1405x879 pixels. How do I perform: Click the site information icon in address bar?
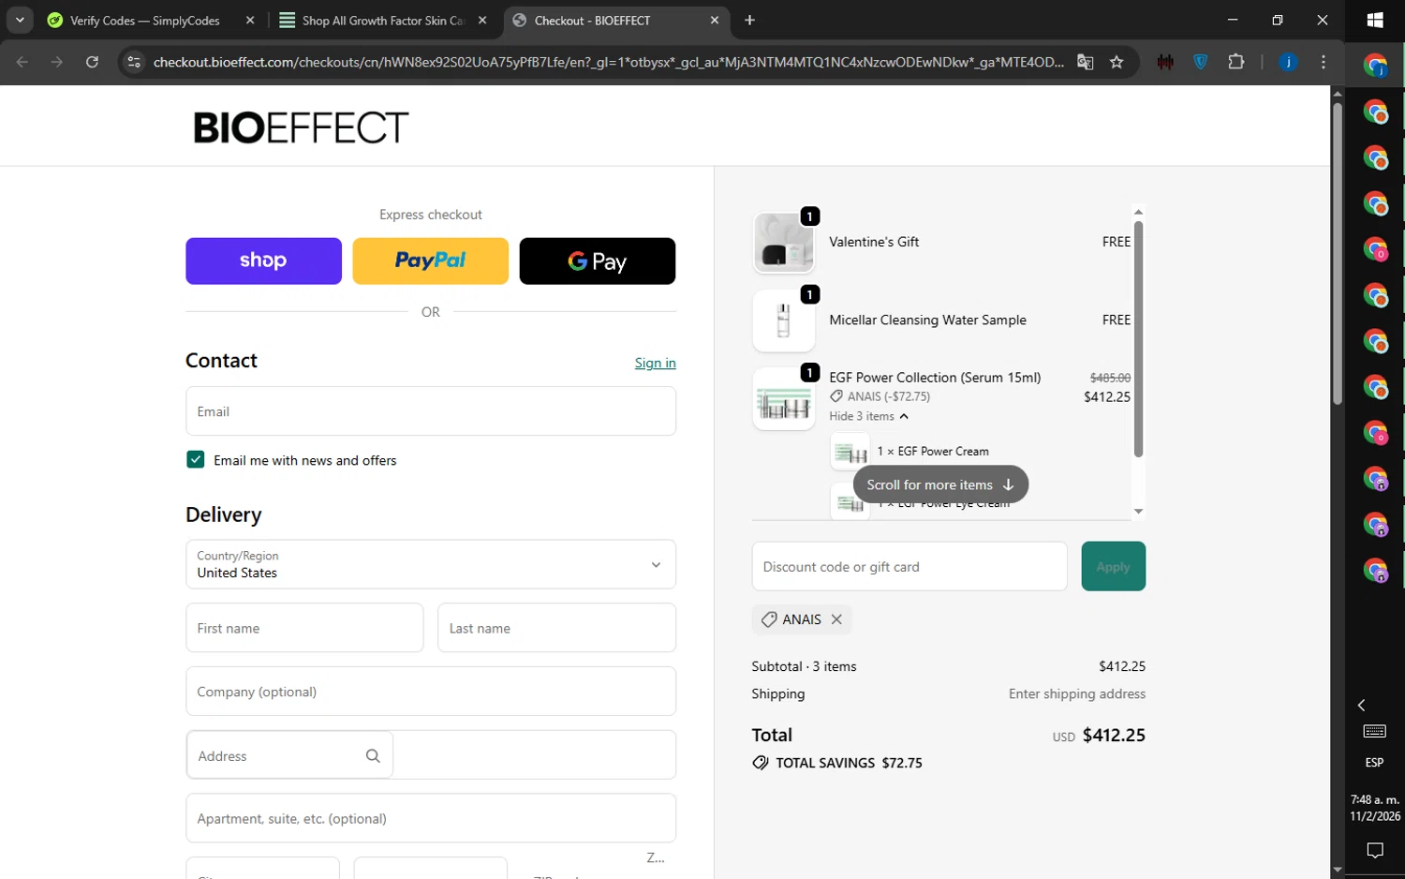tap(134, 62)
